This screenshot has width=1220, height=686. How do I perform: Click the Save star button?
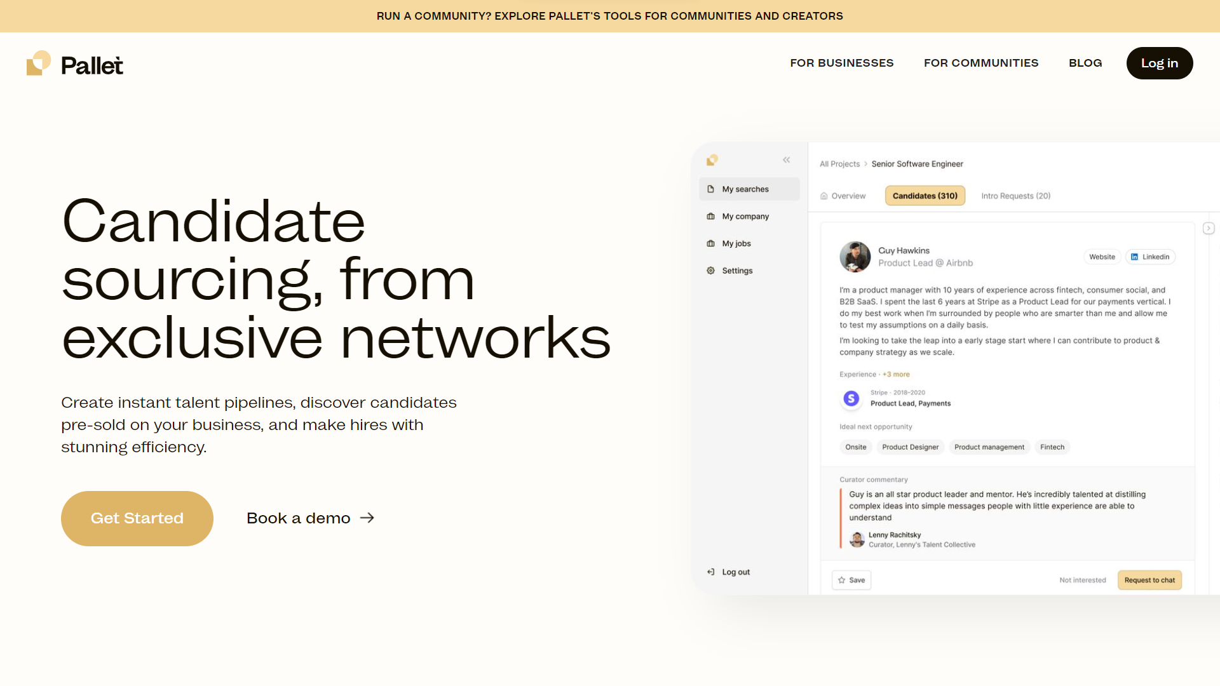coord(851,580)
